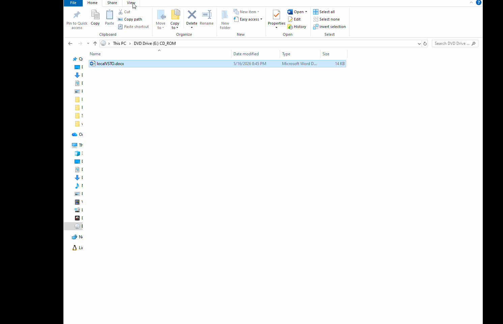The image size is (503, 324).
Task: Refresh the DVD Drive folder view
Action: click(x=425, y=43)
